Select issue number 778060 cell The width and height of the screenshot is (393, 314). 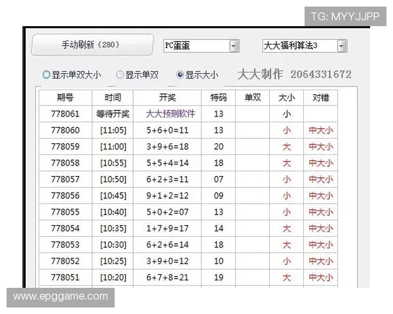tap(65, 130)
